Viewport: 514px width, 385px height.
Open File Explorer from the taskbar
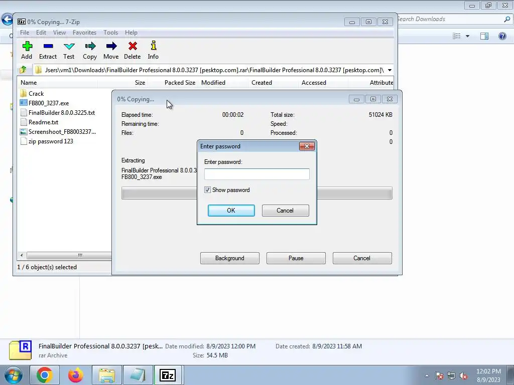[107, 375]
